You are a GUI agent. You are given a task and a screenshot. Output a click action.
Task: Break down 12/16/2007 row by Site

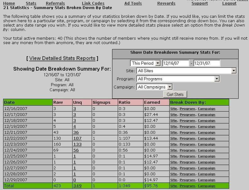coord(173,109)
